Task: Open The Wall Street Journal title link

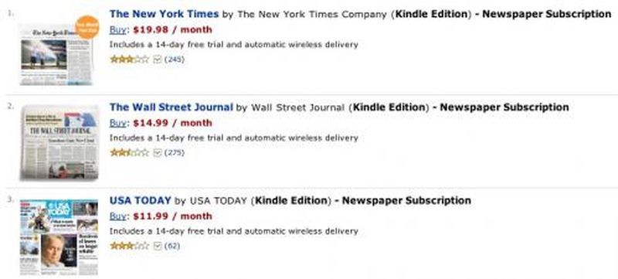Action: pos(171,107)
